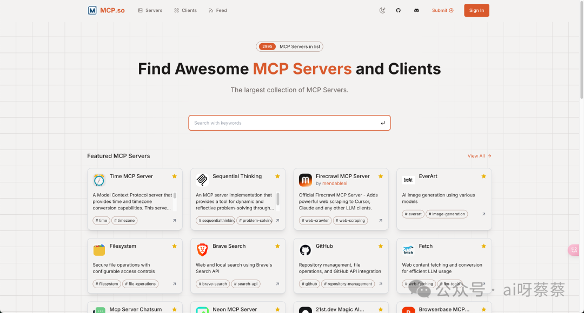This screenshot has width=584, height=313.
Task: Click the star on Time MCP Server card
Action: [x=174, y=176]
